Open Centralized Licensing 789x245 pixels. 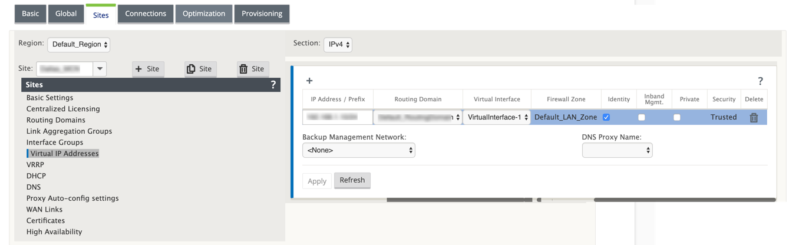63,109
